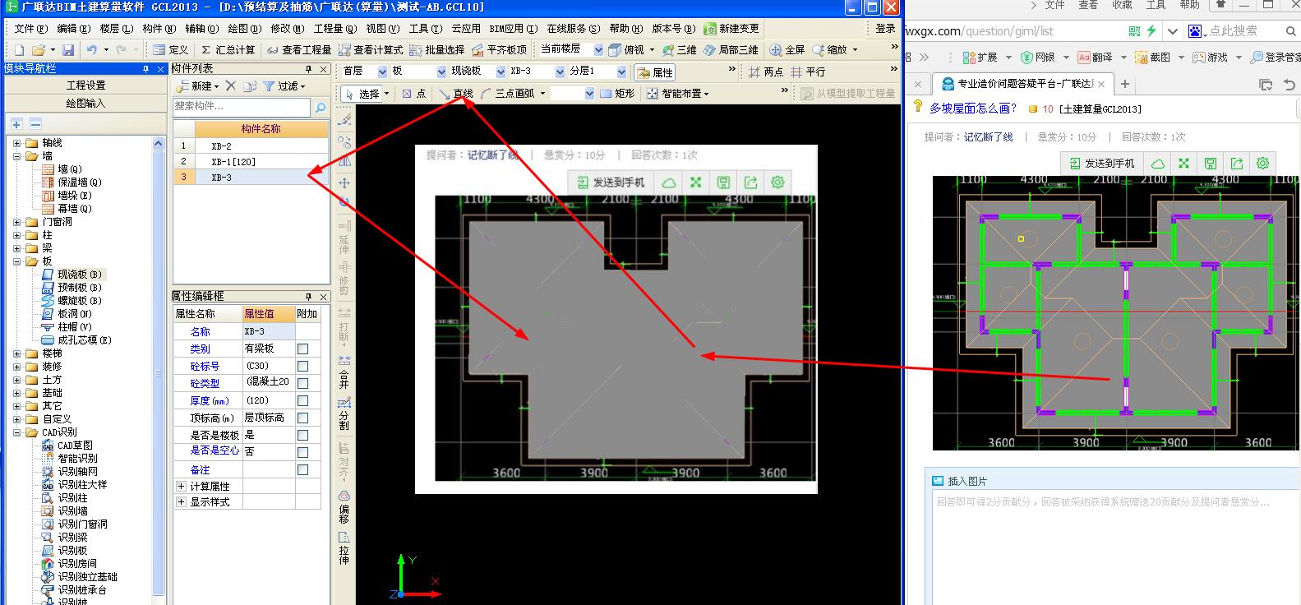The image size is (1301, 605).
Task: Click the 工程设置 navigation button
Action: pos(86,85)
